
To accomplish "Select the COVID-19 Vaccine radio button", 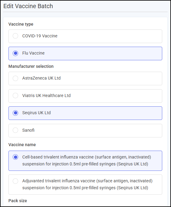I will click(x=15, y=36).
